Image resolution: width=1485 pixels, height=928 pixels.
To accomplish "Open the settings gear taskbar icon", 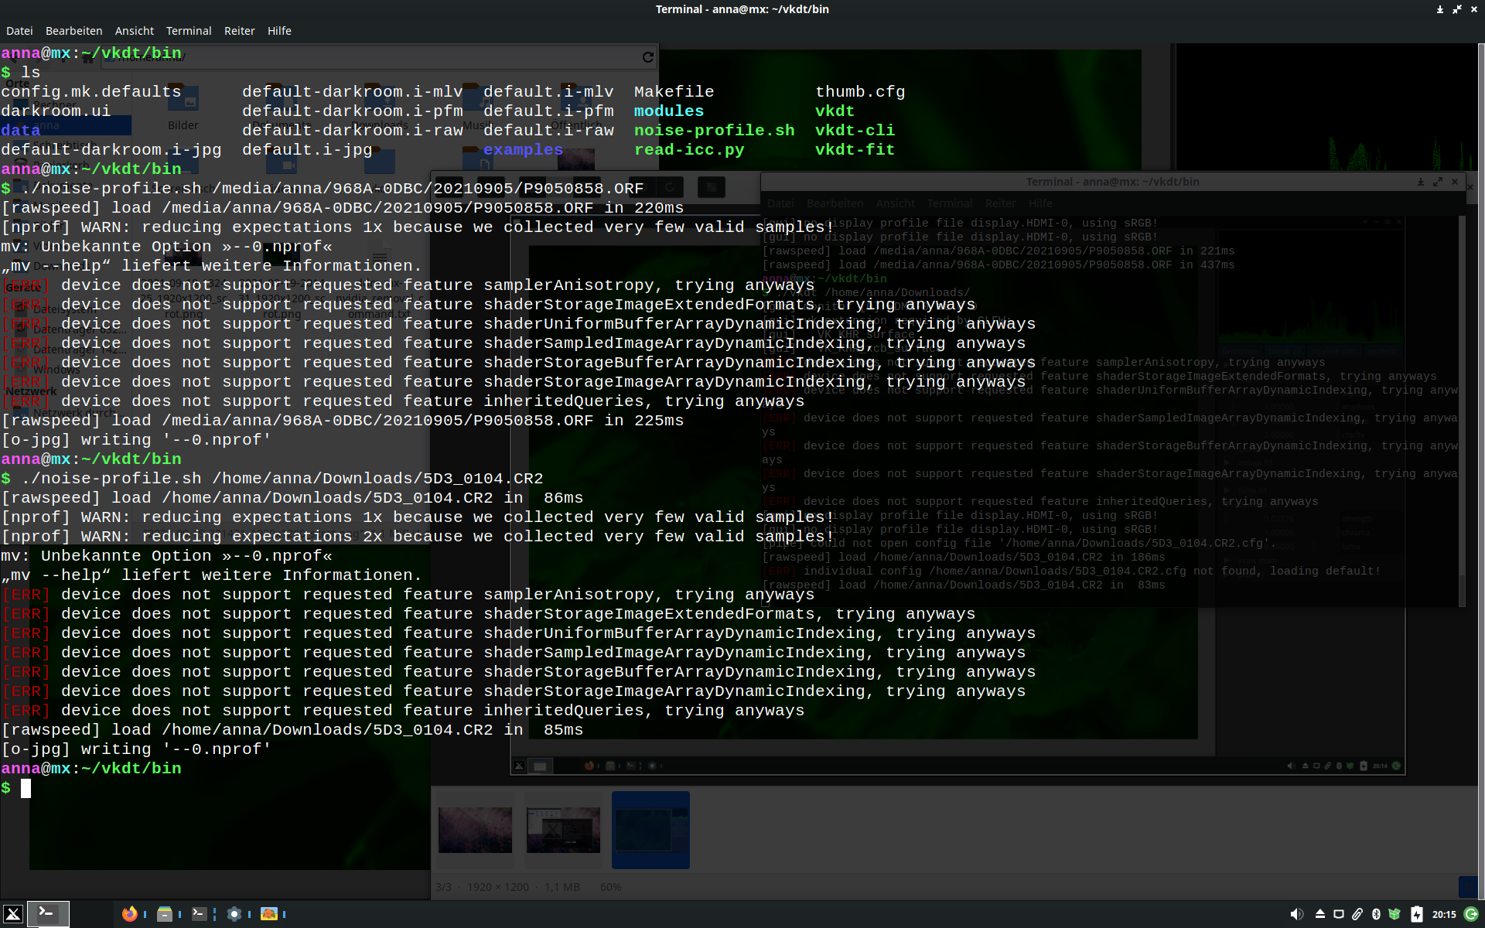I will coord(234,914).
